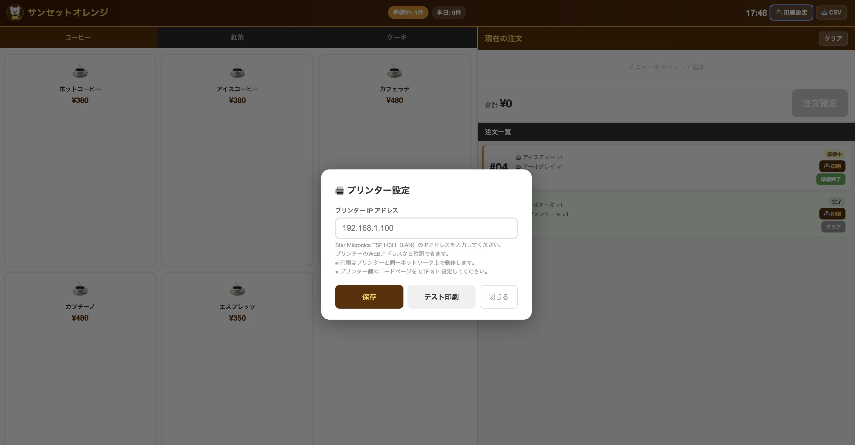Mark order #04 as 準備完了

pos(830,179)
